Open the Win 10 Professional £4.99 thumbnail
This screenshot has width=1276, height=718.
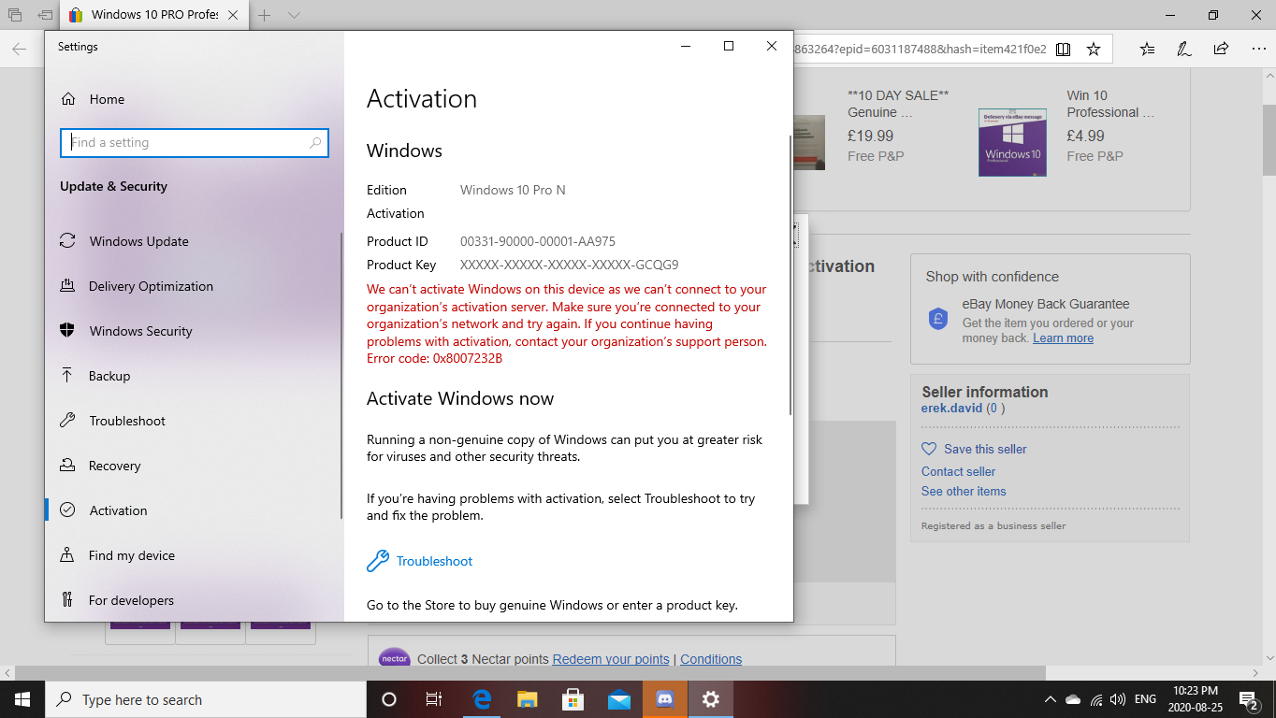[1012, 142]
